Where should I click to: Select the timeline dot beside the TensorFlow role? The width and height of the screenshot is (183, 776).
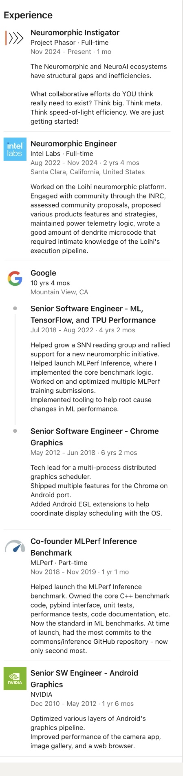[15, 309]
